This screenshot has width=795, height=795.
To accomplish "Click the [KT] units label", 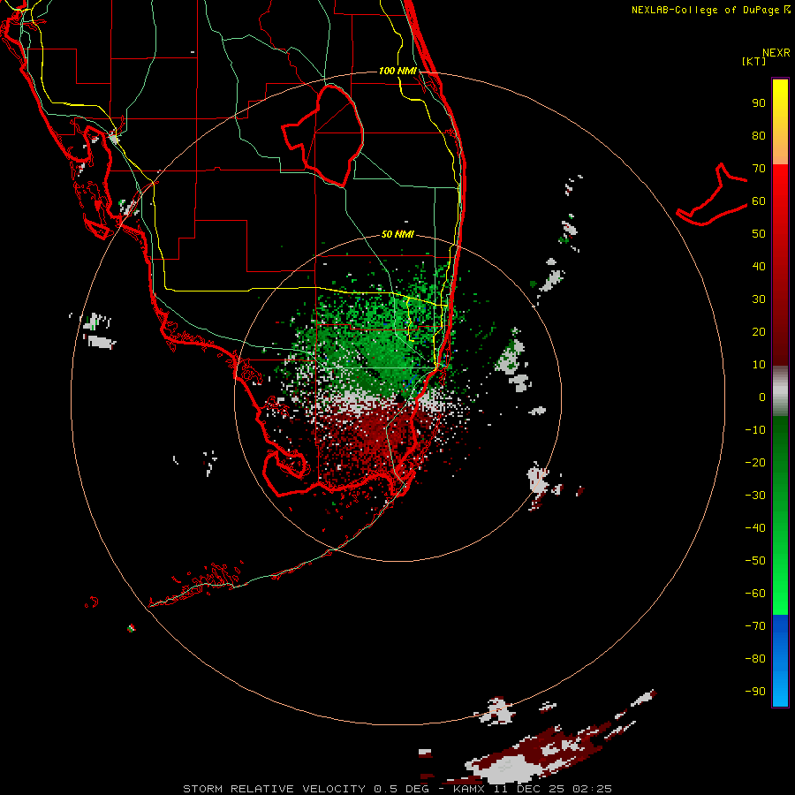I will (x=754, y=61).
